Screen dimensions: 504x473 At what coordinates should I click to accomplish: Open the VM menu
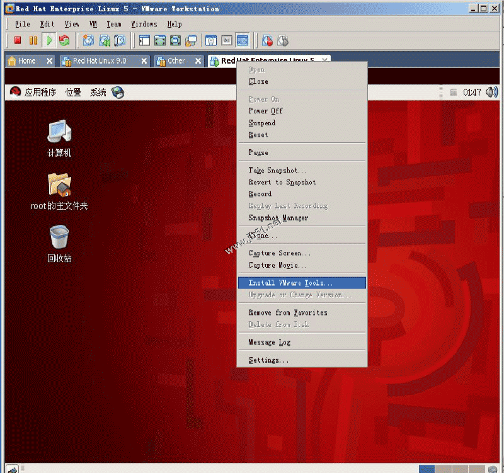click(93, 24)
